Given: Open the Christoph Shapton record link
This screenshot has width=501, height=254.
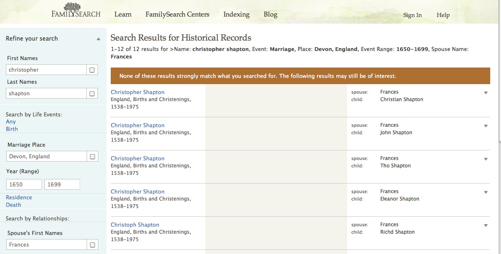Looking at the screenshot, I should coord(135,225).
